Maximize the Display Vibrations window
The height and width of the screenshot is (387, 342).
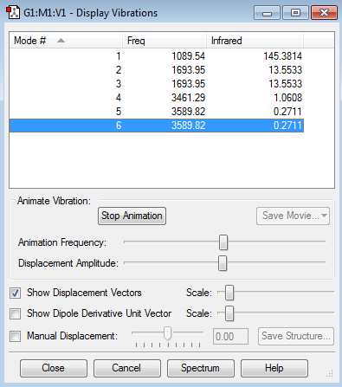coord(295,13)
